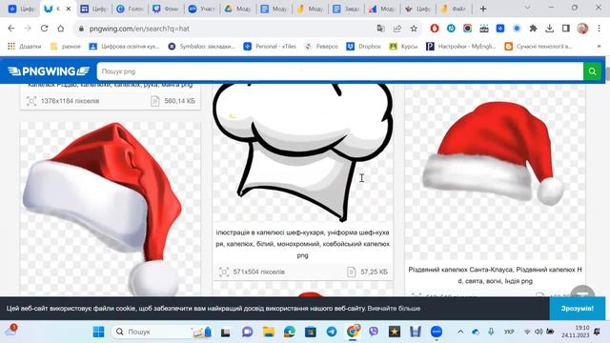Switch to the first tab
The height and width of the screenshot is (343, 610).
pyautogui.click(x=21, y=9)
